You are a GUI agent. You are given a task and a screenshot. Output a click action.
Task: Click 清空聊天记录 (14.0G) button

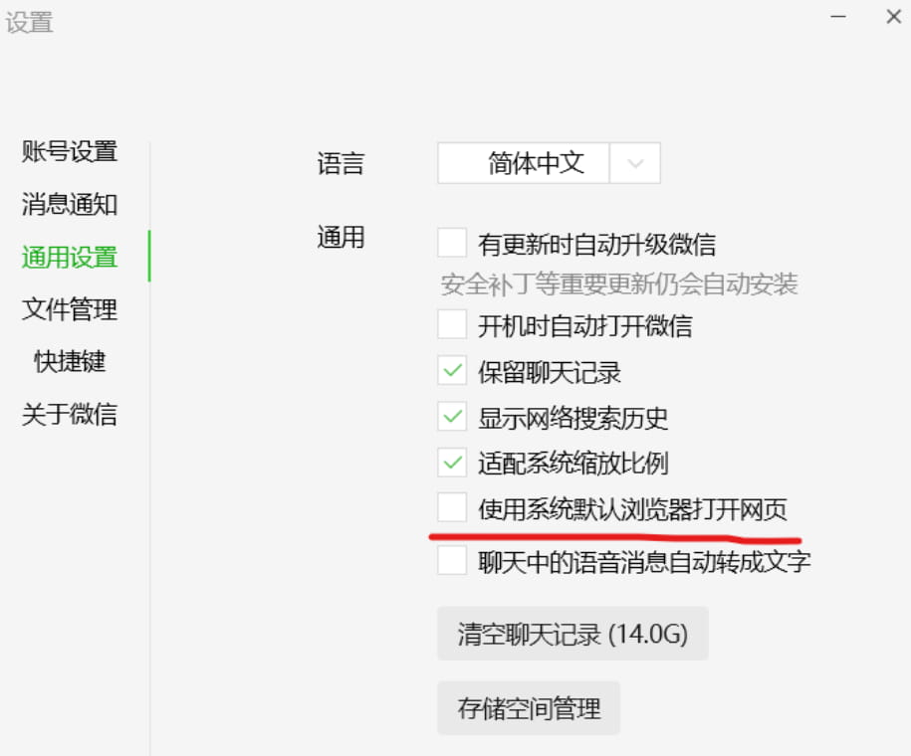(572, 634)
